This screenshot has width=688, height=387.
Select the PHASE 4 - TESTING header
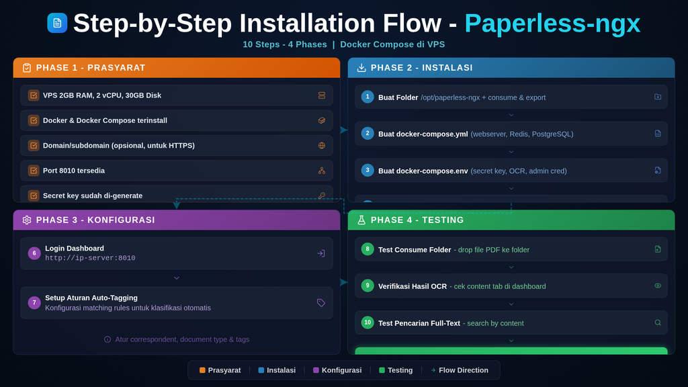pos(511,220)
